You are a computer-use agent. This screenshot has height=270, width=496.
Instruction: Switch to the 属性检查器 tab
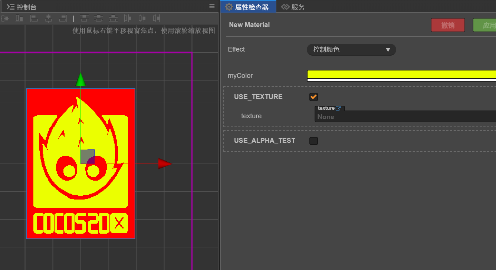point(248,7)
